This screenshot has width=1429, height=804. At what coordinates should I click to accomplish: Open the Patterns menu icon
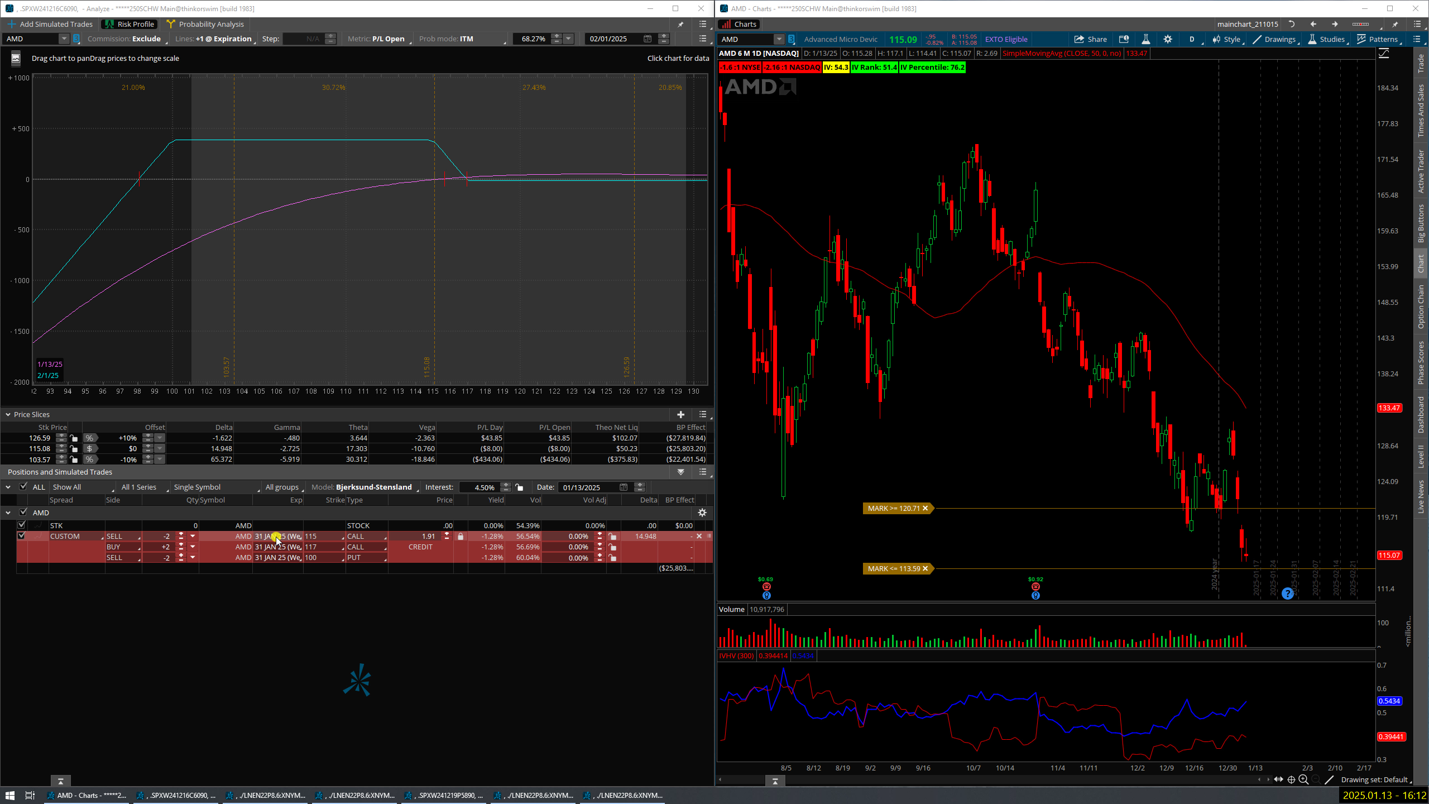1377,39
